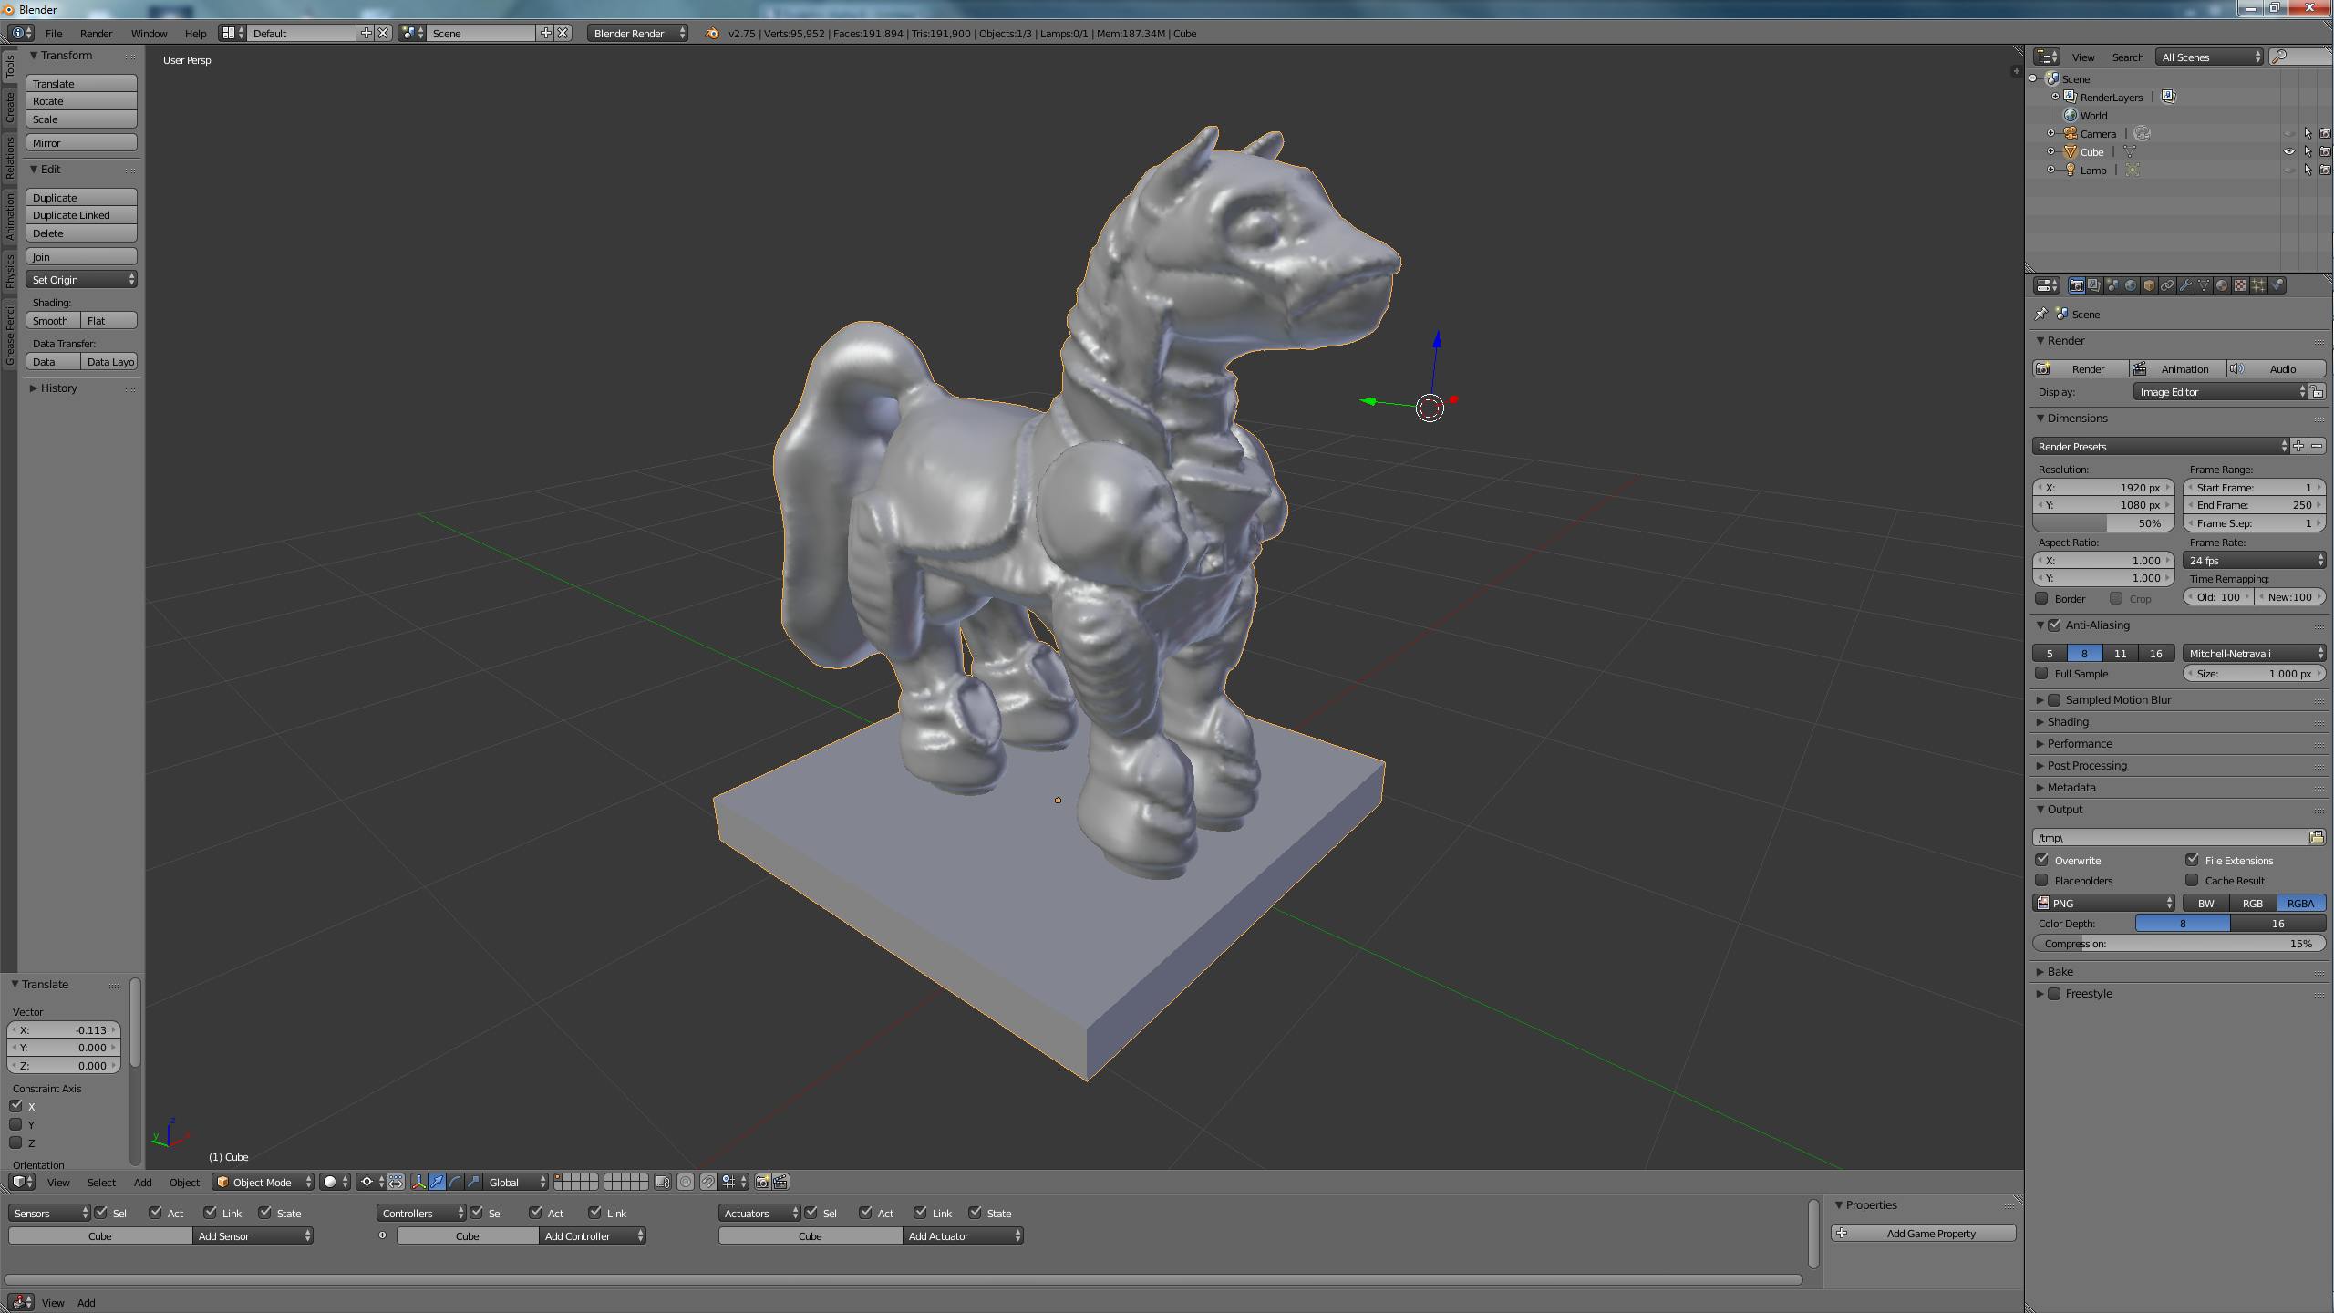Open the Blender Render engine dropdown
Screen dimensions: 2334x1313
pyautogui.click(x=638, y=33)
